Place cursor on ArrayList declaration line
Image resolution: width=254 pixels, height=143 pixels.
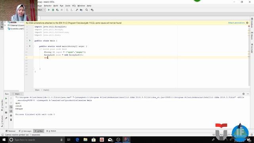pos(63,55)
